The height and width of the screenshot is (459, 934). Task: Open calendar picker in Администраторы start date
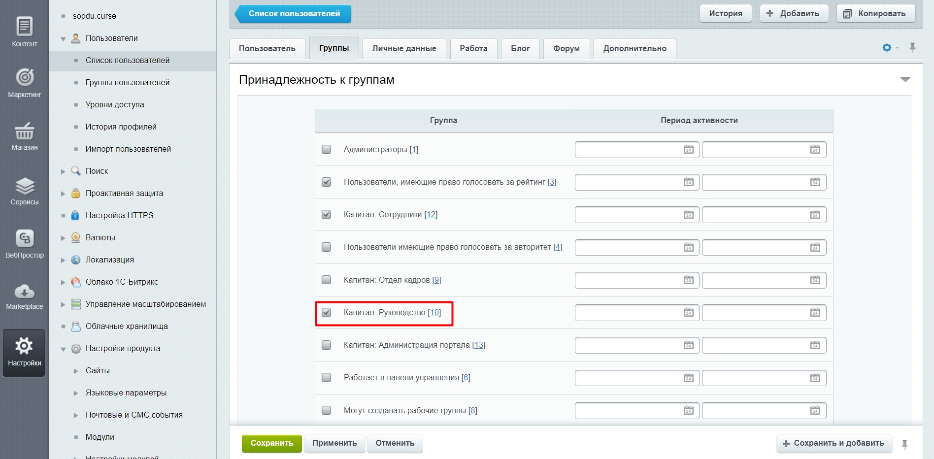point(688,150)
